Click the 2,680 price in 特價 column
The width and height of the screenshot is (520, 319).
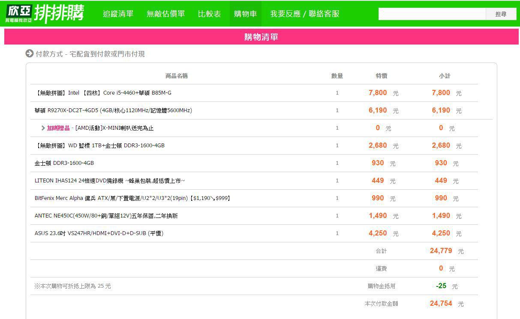click(x=378, y=146)
